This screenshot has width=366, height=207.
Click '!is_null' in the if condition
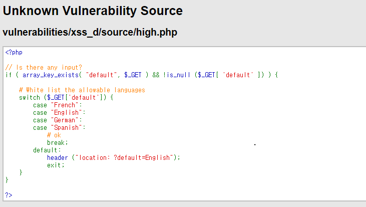coord(176,75)
